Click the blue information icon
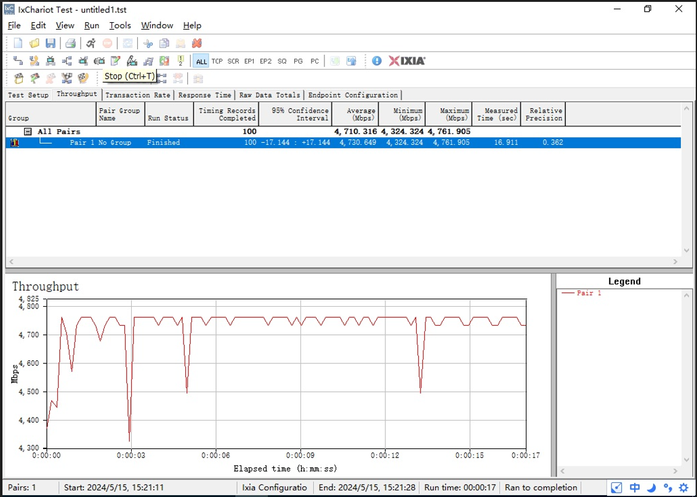697x497 pixels. point(376,61)
